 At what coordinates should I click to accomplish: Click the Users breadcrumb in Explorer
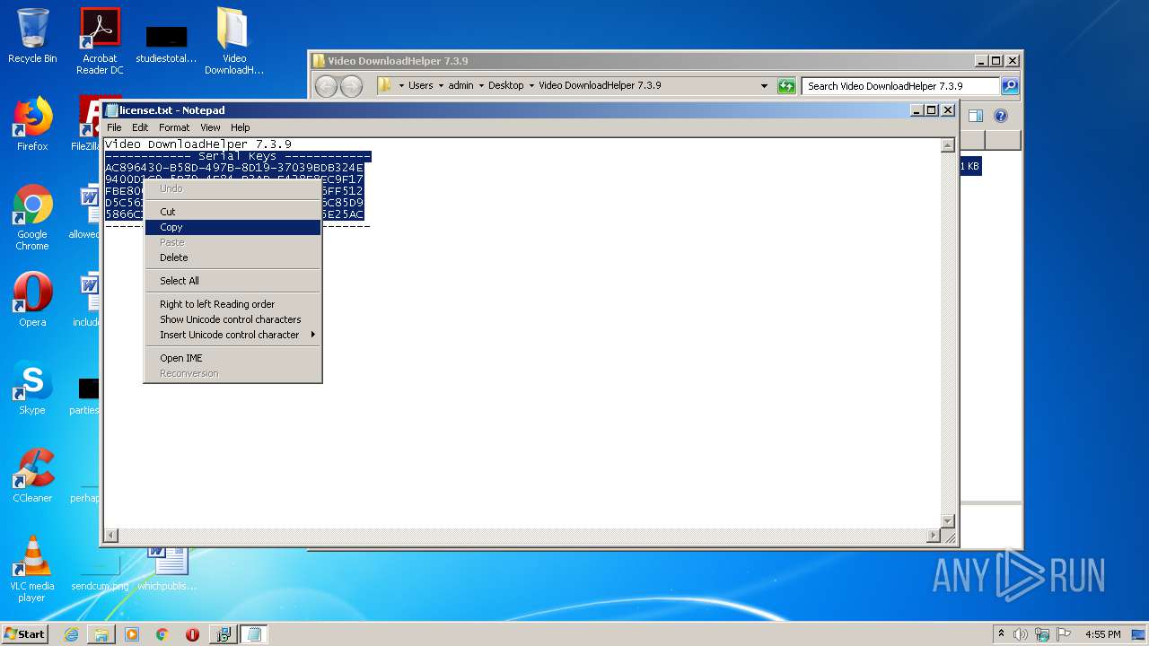pyautogui.click(x=420, y=86)
